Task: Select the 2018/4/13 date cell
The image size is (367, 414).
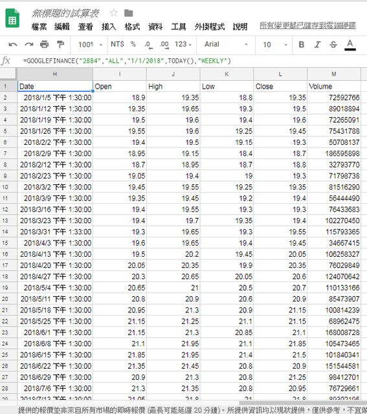Action: pyautogui.click(x=55, y=254)
